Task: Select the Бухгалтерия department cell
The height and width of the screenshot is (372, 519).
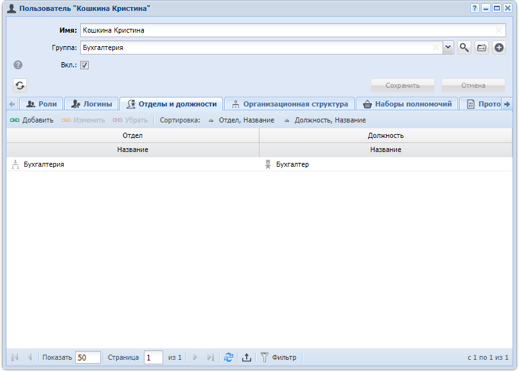Action: click(133, 164)
